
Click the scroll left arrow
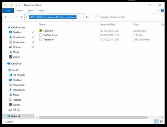[x=37, y=117]
